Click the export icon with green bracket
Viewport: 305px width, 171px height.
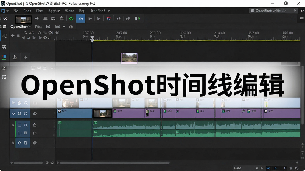[137, 19]
